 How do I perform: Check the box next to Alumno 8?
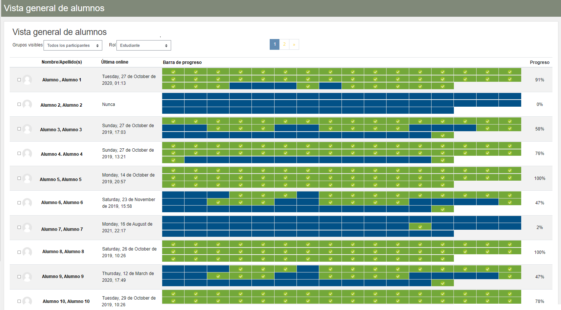point(19,252)
